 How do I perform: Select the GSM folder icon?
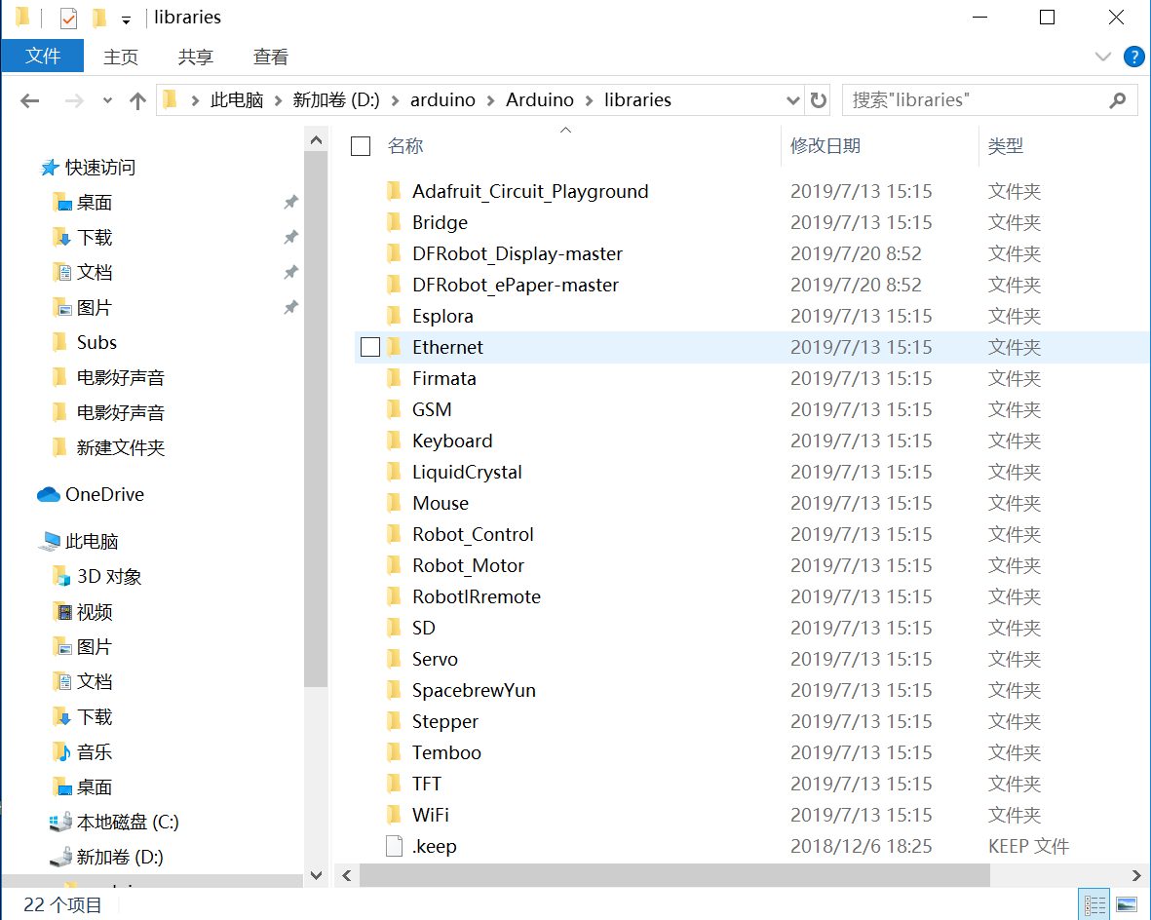coord(394,409)
